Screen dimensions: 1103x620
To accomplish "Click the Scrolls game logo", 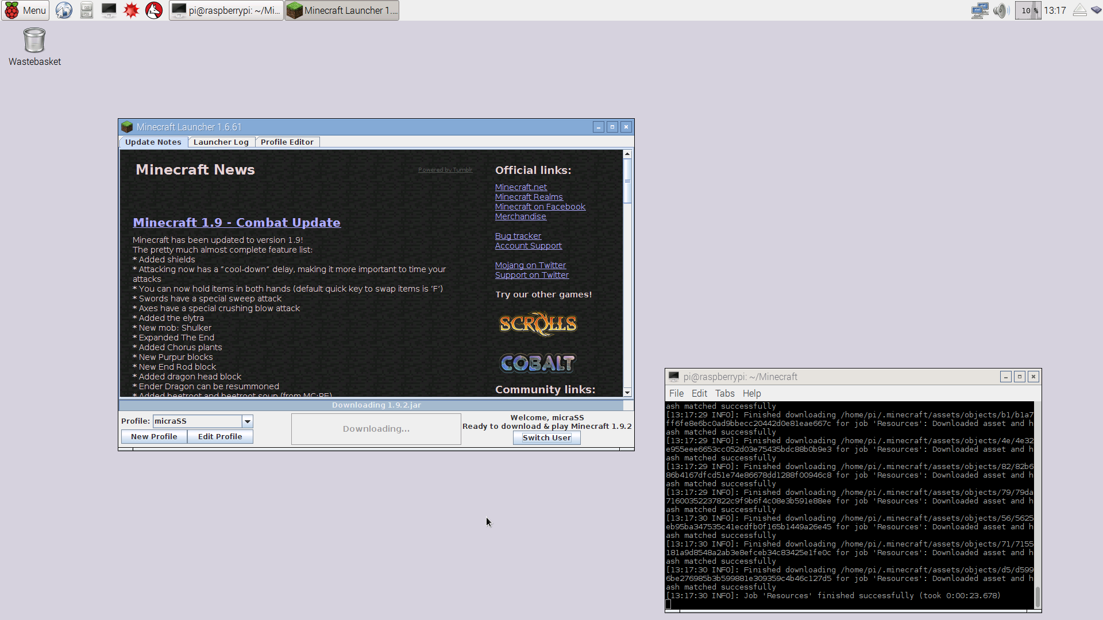I will pos(538,324).
